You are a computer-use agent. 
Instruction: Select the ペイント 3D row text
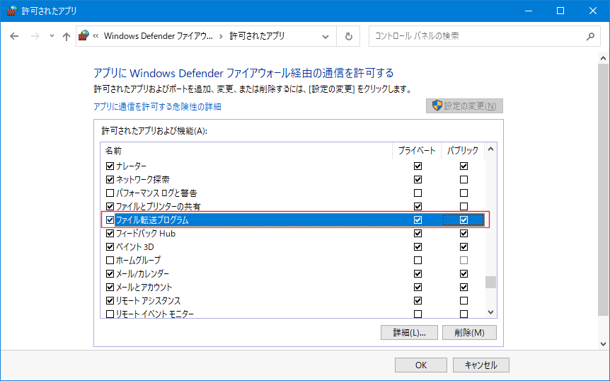135,246
